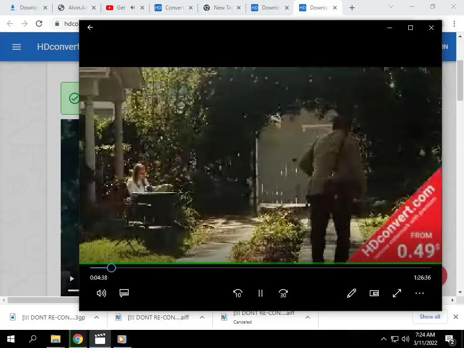Expand options for the first aiff download
The height and width of the screenshot is (348, 464).
tap(202, 317)
